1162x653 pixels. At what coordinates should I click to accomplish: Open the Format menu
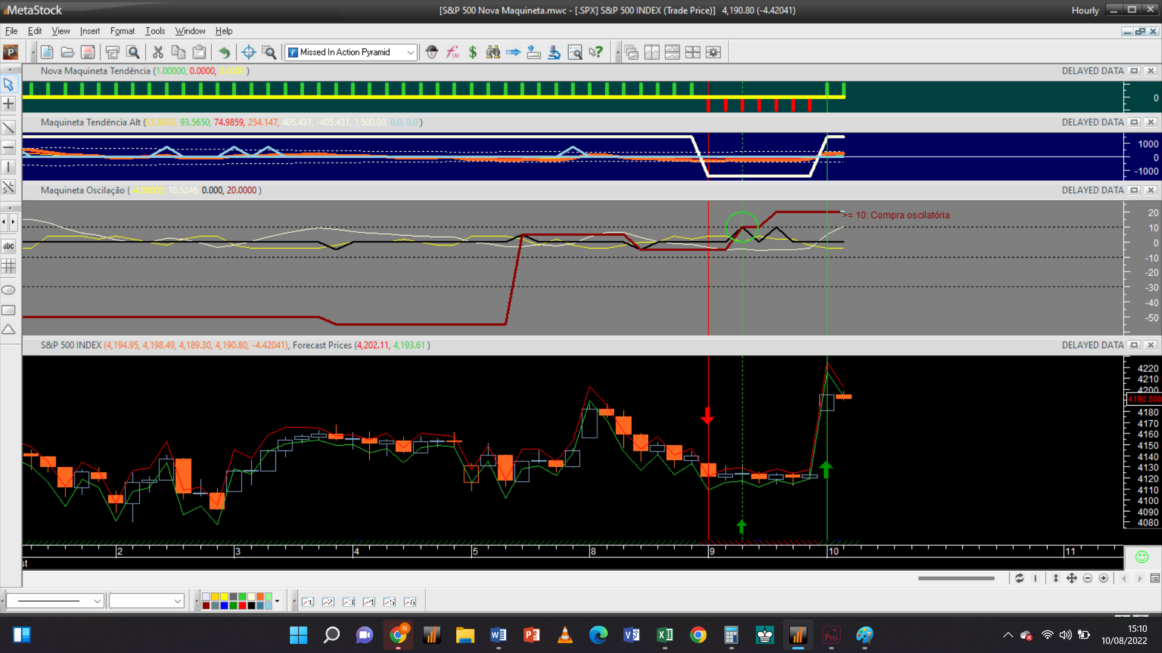pyautogui.click(x=122, y=31)
